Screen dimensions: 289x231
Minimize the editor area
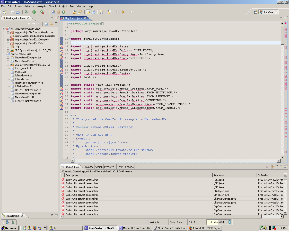coord(281,17)
